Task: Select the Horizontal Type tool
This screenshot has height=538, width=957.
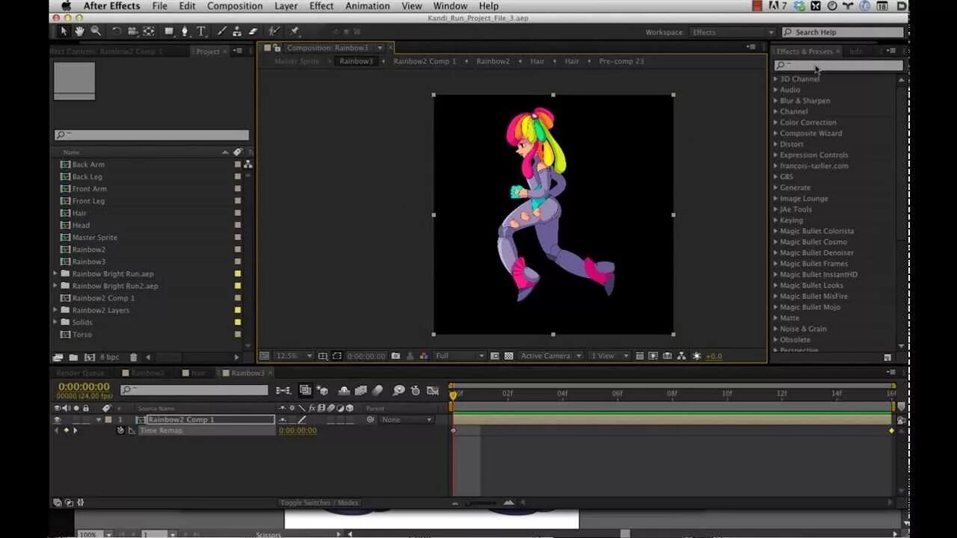Action: click(x=201, y=31)
